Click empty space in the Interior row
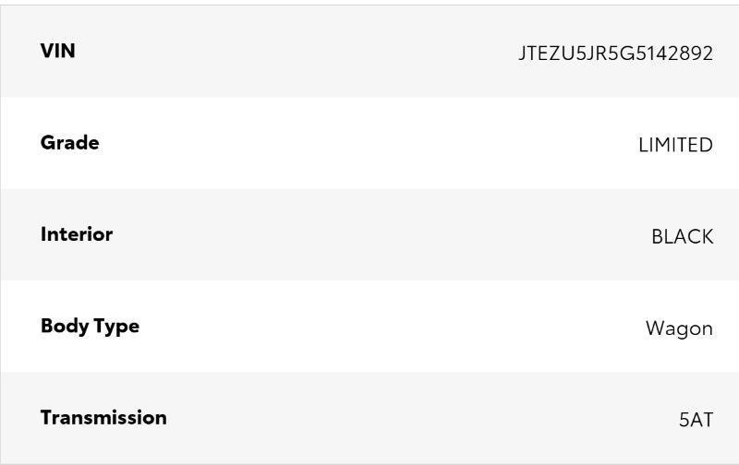The width and height of the screenshot is (739, 465). [369, 234]
